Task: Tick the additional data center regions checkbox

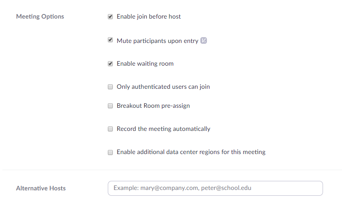Action: [110, 152]
